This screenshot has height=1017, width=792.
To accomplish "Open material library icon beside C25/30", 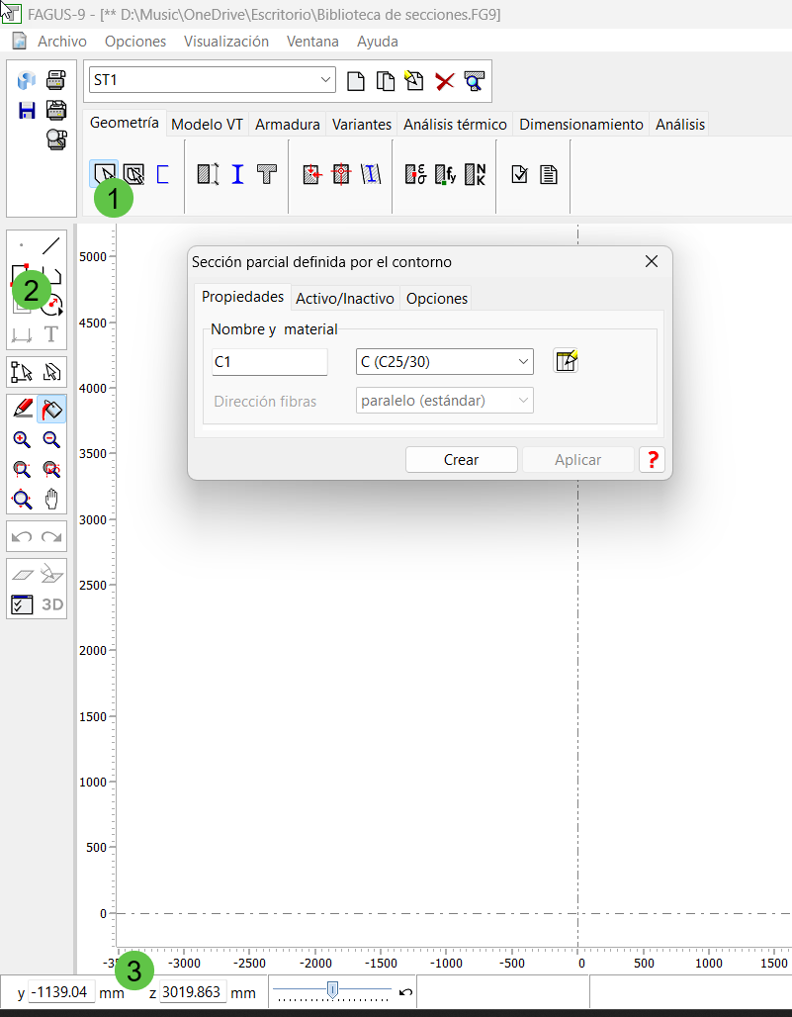I will tap(565, 361).
